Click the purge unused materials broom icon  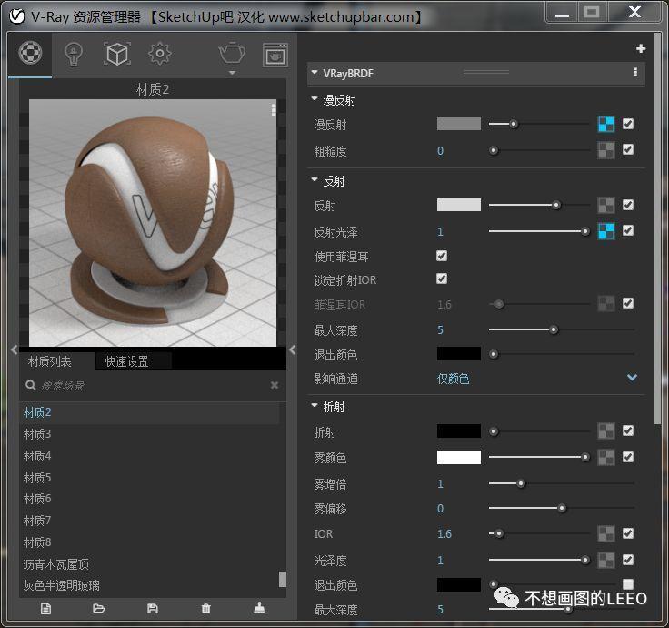pyautogui.click(x=259, y=607)
